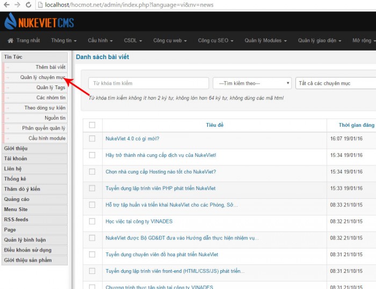Check the Hãy trở thành nhà cung cấp row

click(92, 155)
